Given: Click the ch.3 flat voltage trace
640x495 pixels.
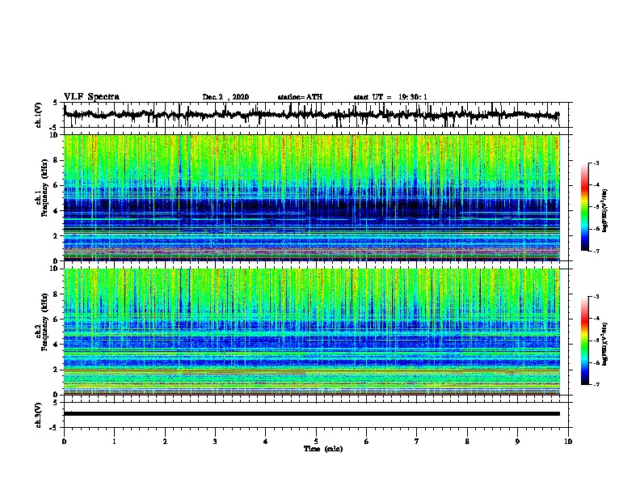Looking at the screenshot, I should [312, 414].
